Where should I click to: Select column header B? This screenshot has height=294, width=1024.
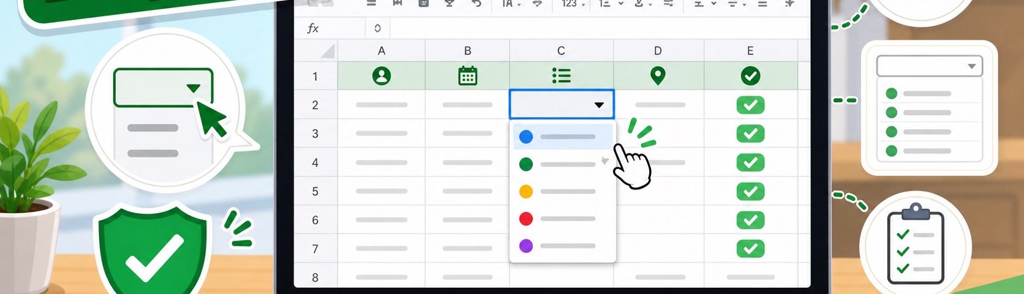pyautogui.click(x=467, y=51)
